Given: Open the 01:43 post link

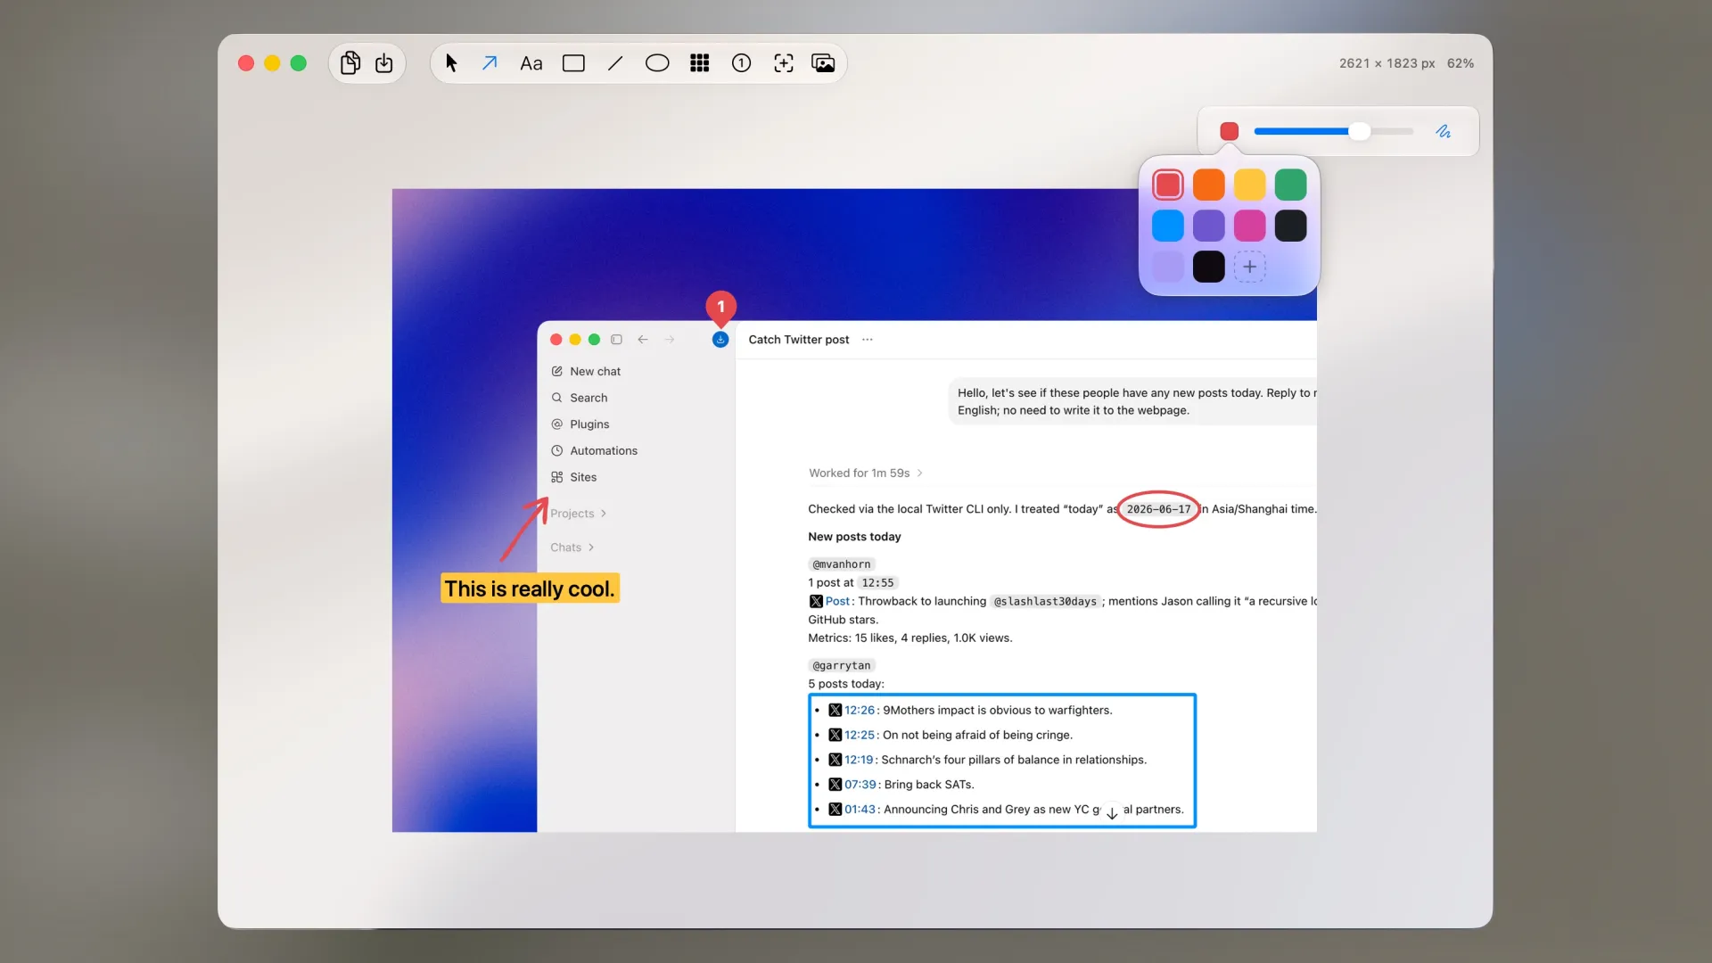Looking at the screenshot, I should [860, 810].
